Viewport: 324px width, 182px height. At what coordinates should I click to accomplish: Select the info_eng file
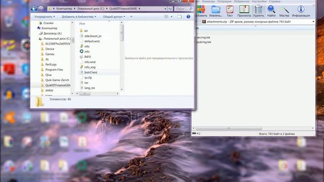[90, 67]
